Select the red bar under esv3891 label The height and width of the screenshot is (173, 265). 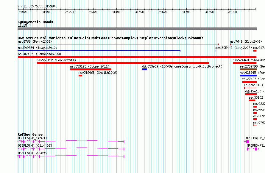coord(255,119)
